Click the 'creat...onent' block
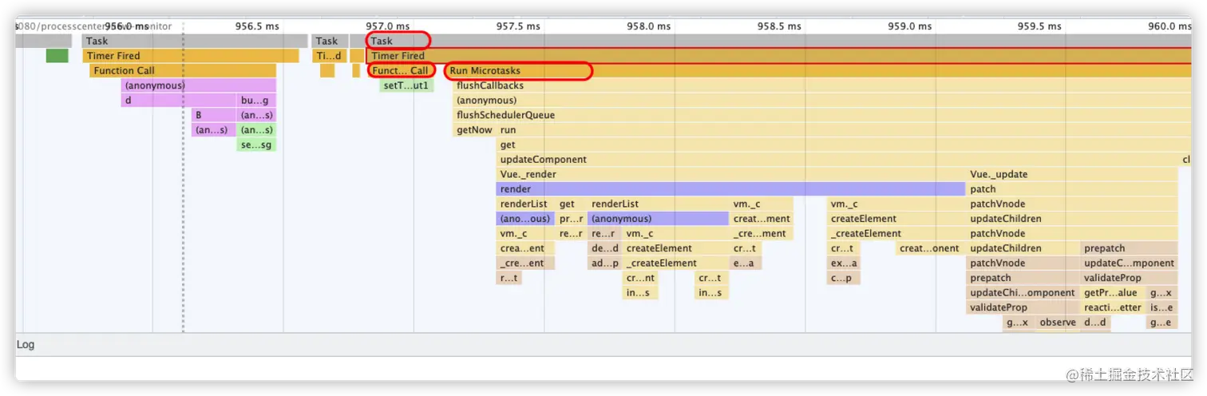Image resolution: width=1207 pixels, height=396 pixels. point(929,248)
